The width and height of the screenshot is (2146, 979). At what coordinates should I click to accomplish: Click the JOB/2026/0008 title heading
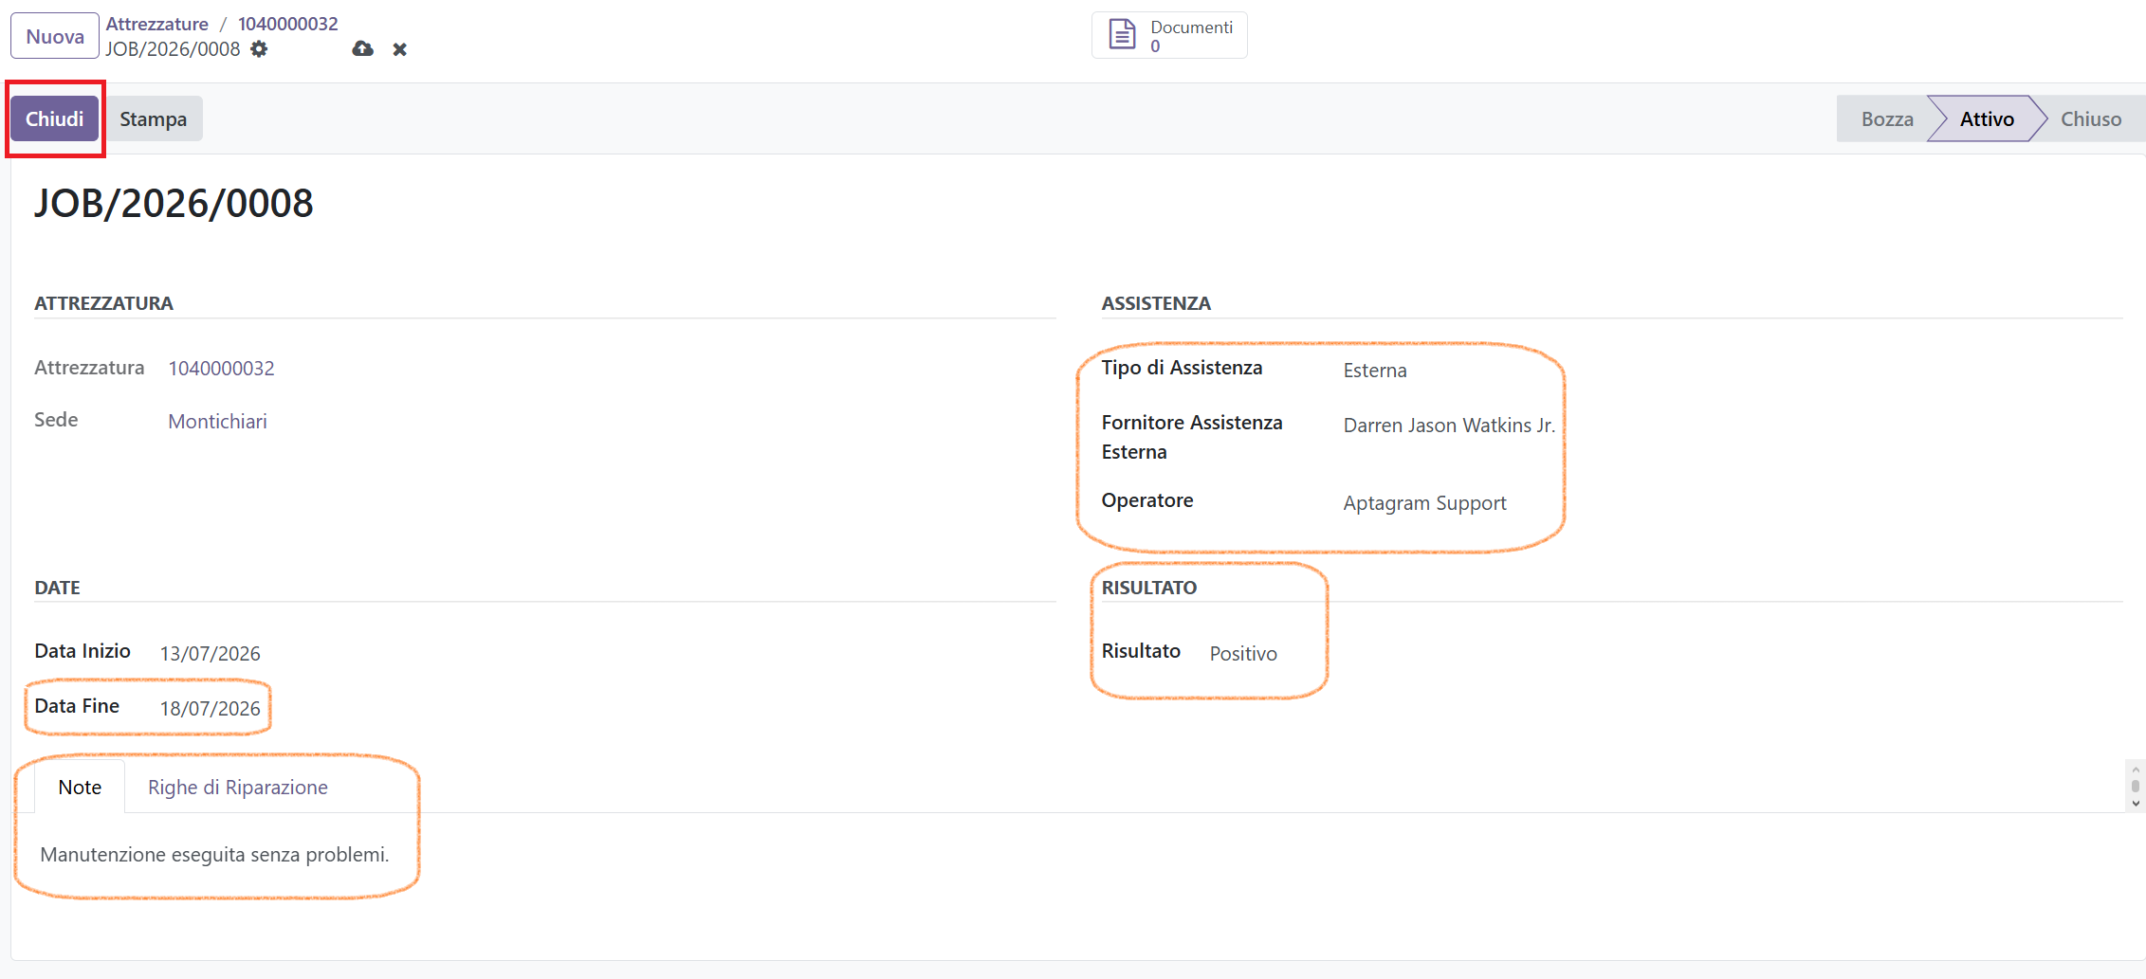pyautogui.click(x=174, y=203)
